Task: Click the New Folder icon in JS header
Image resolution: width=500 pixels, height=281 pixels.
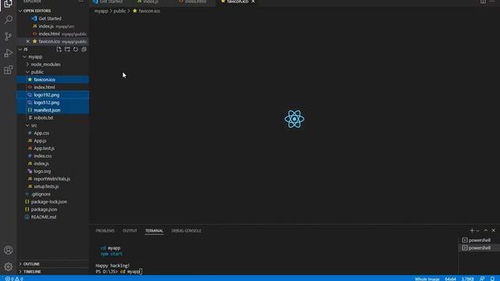Action: (x=67, y=49)
